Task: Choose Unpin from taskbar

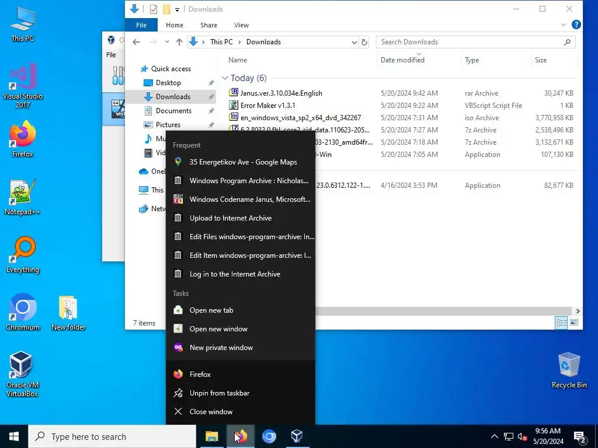Action: point(241,393)
